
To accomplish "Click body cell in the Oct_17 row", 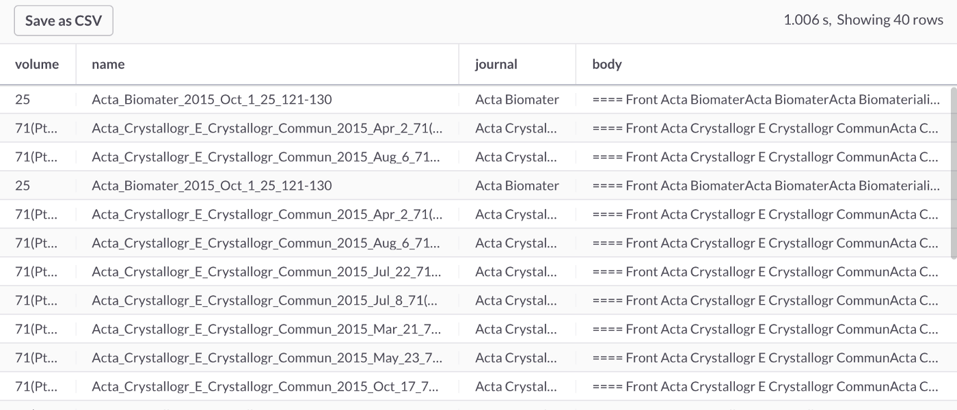I will click(764, 386).
